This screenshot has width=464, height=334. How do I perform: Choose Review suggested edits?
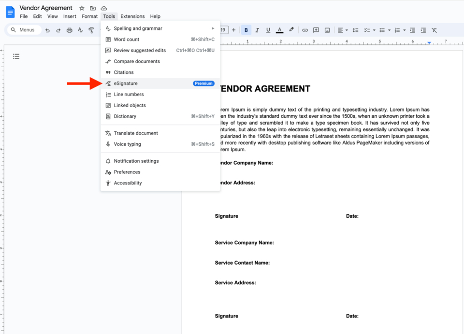160,50
